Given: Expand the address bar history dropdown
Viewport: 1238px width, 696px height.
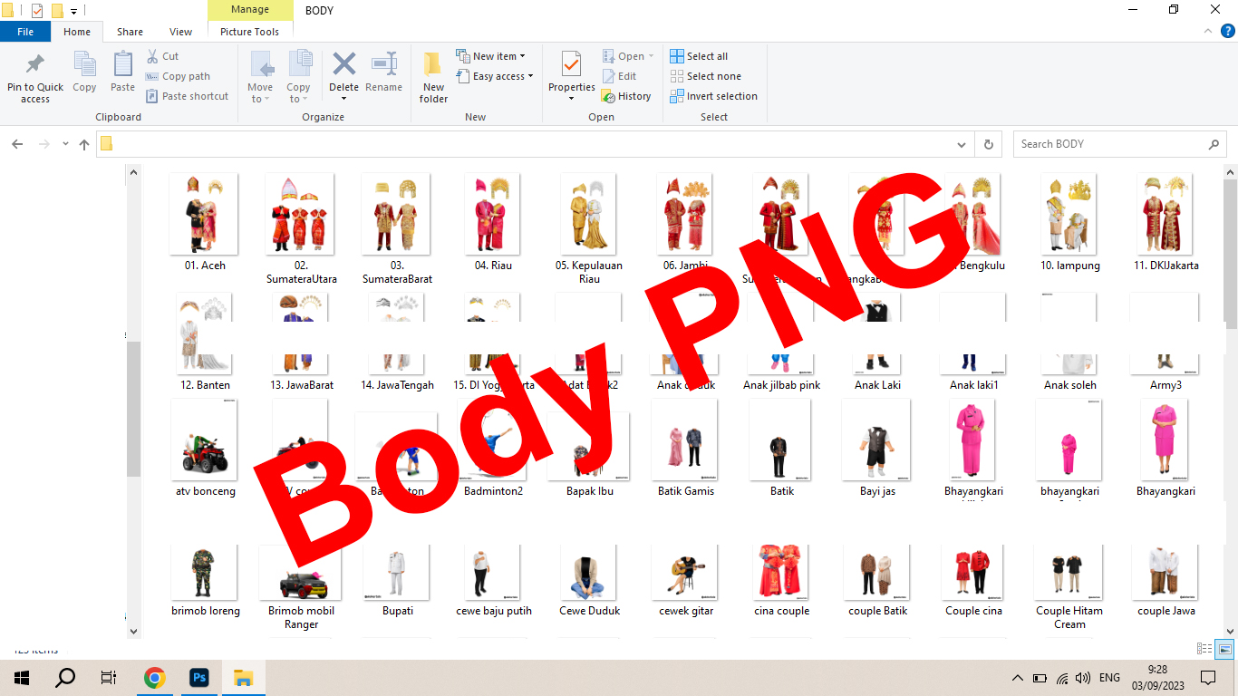Looking at the screenshot, I should pos(962,144).
